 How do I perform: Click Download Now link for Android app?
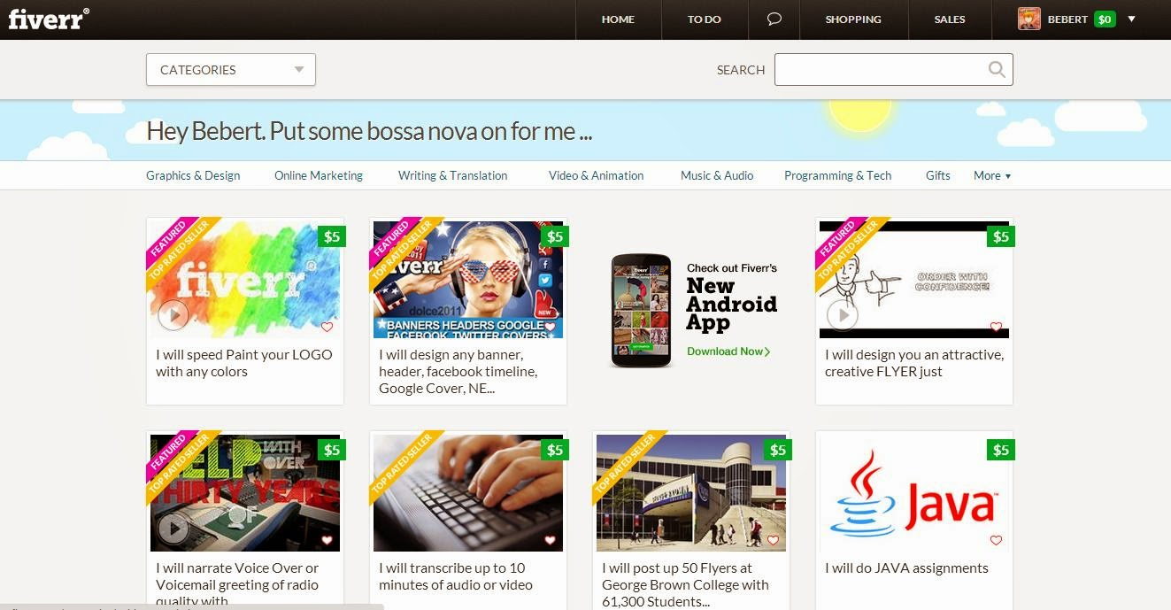728,351
